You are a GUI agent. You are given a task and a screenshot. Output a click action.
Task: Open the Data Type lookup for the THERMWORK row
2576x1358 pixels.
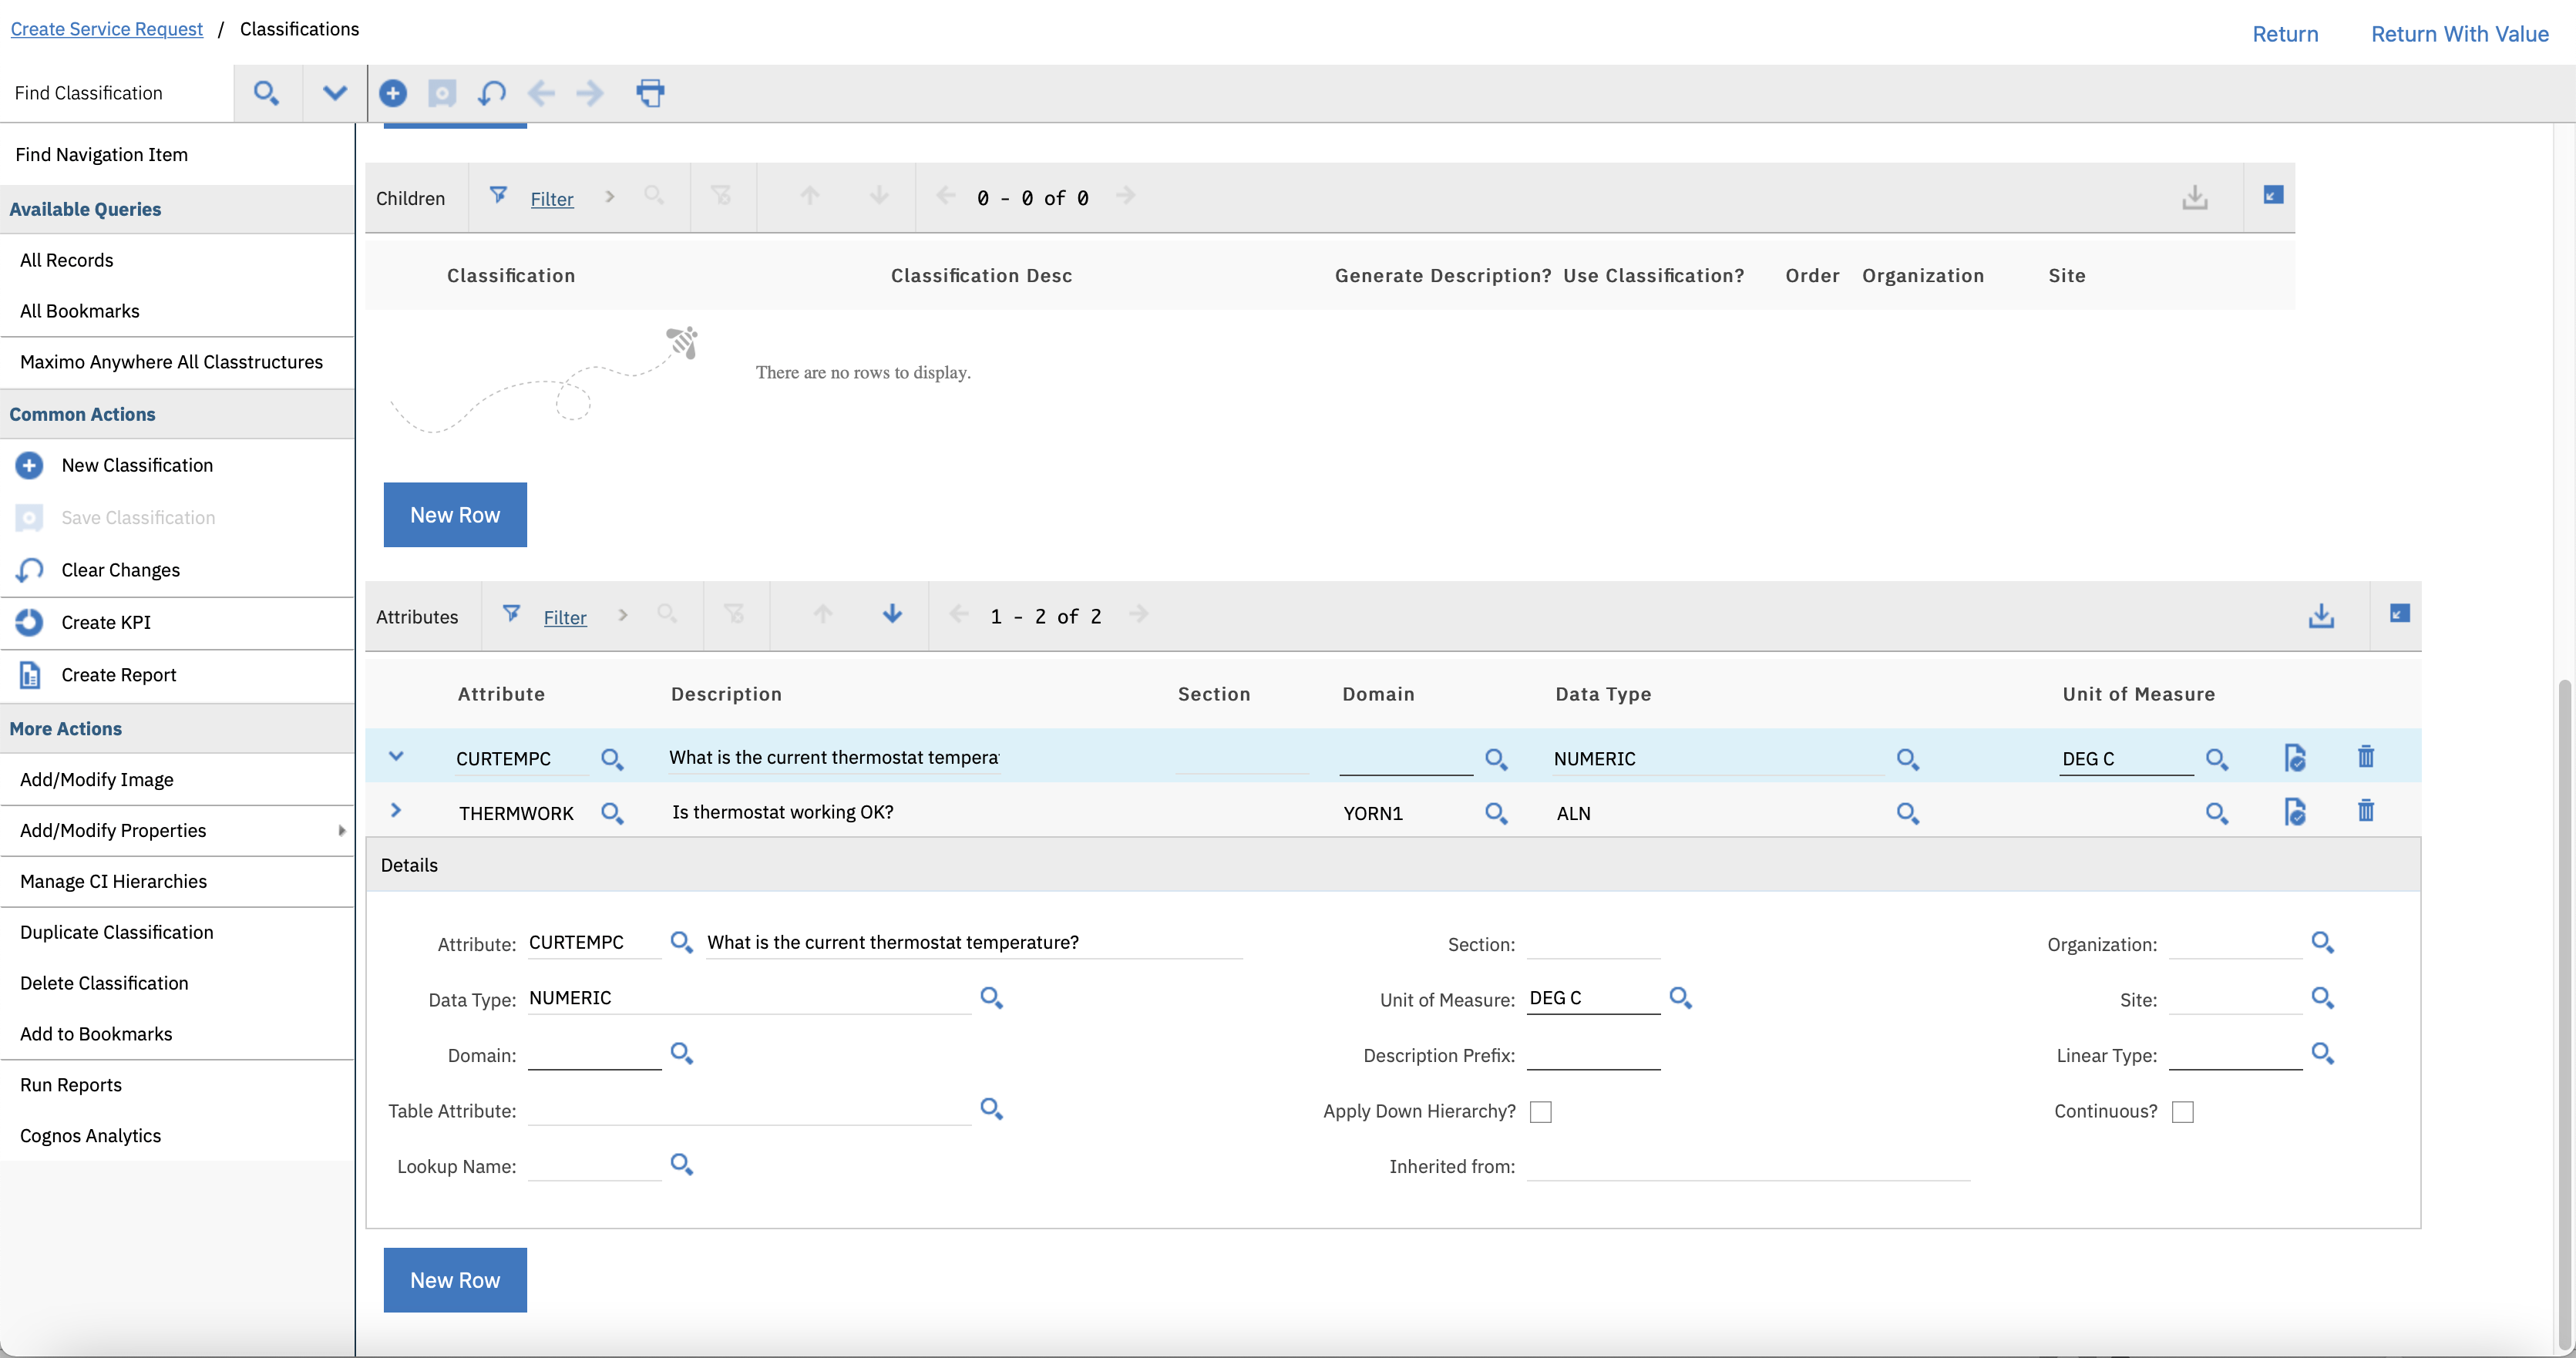pyautogui.click(x=1907, y=813)
